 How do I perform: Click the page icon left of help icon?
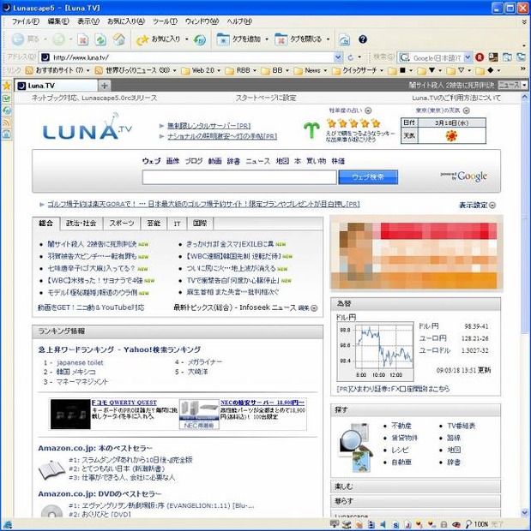[x=345, y=39]
